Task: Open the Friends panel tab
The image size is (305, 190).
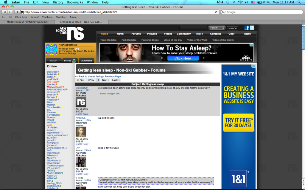Action: point(70,61)
